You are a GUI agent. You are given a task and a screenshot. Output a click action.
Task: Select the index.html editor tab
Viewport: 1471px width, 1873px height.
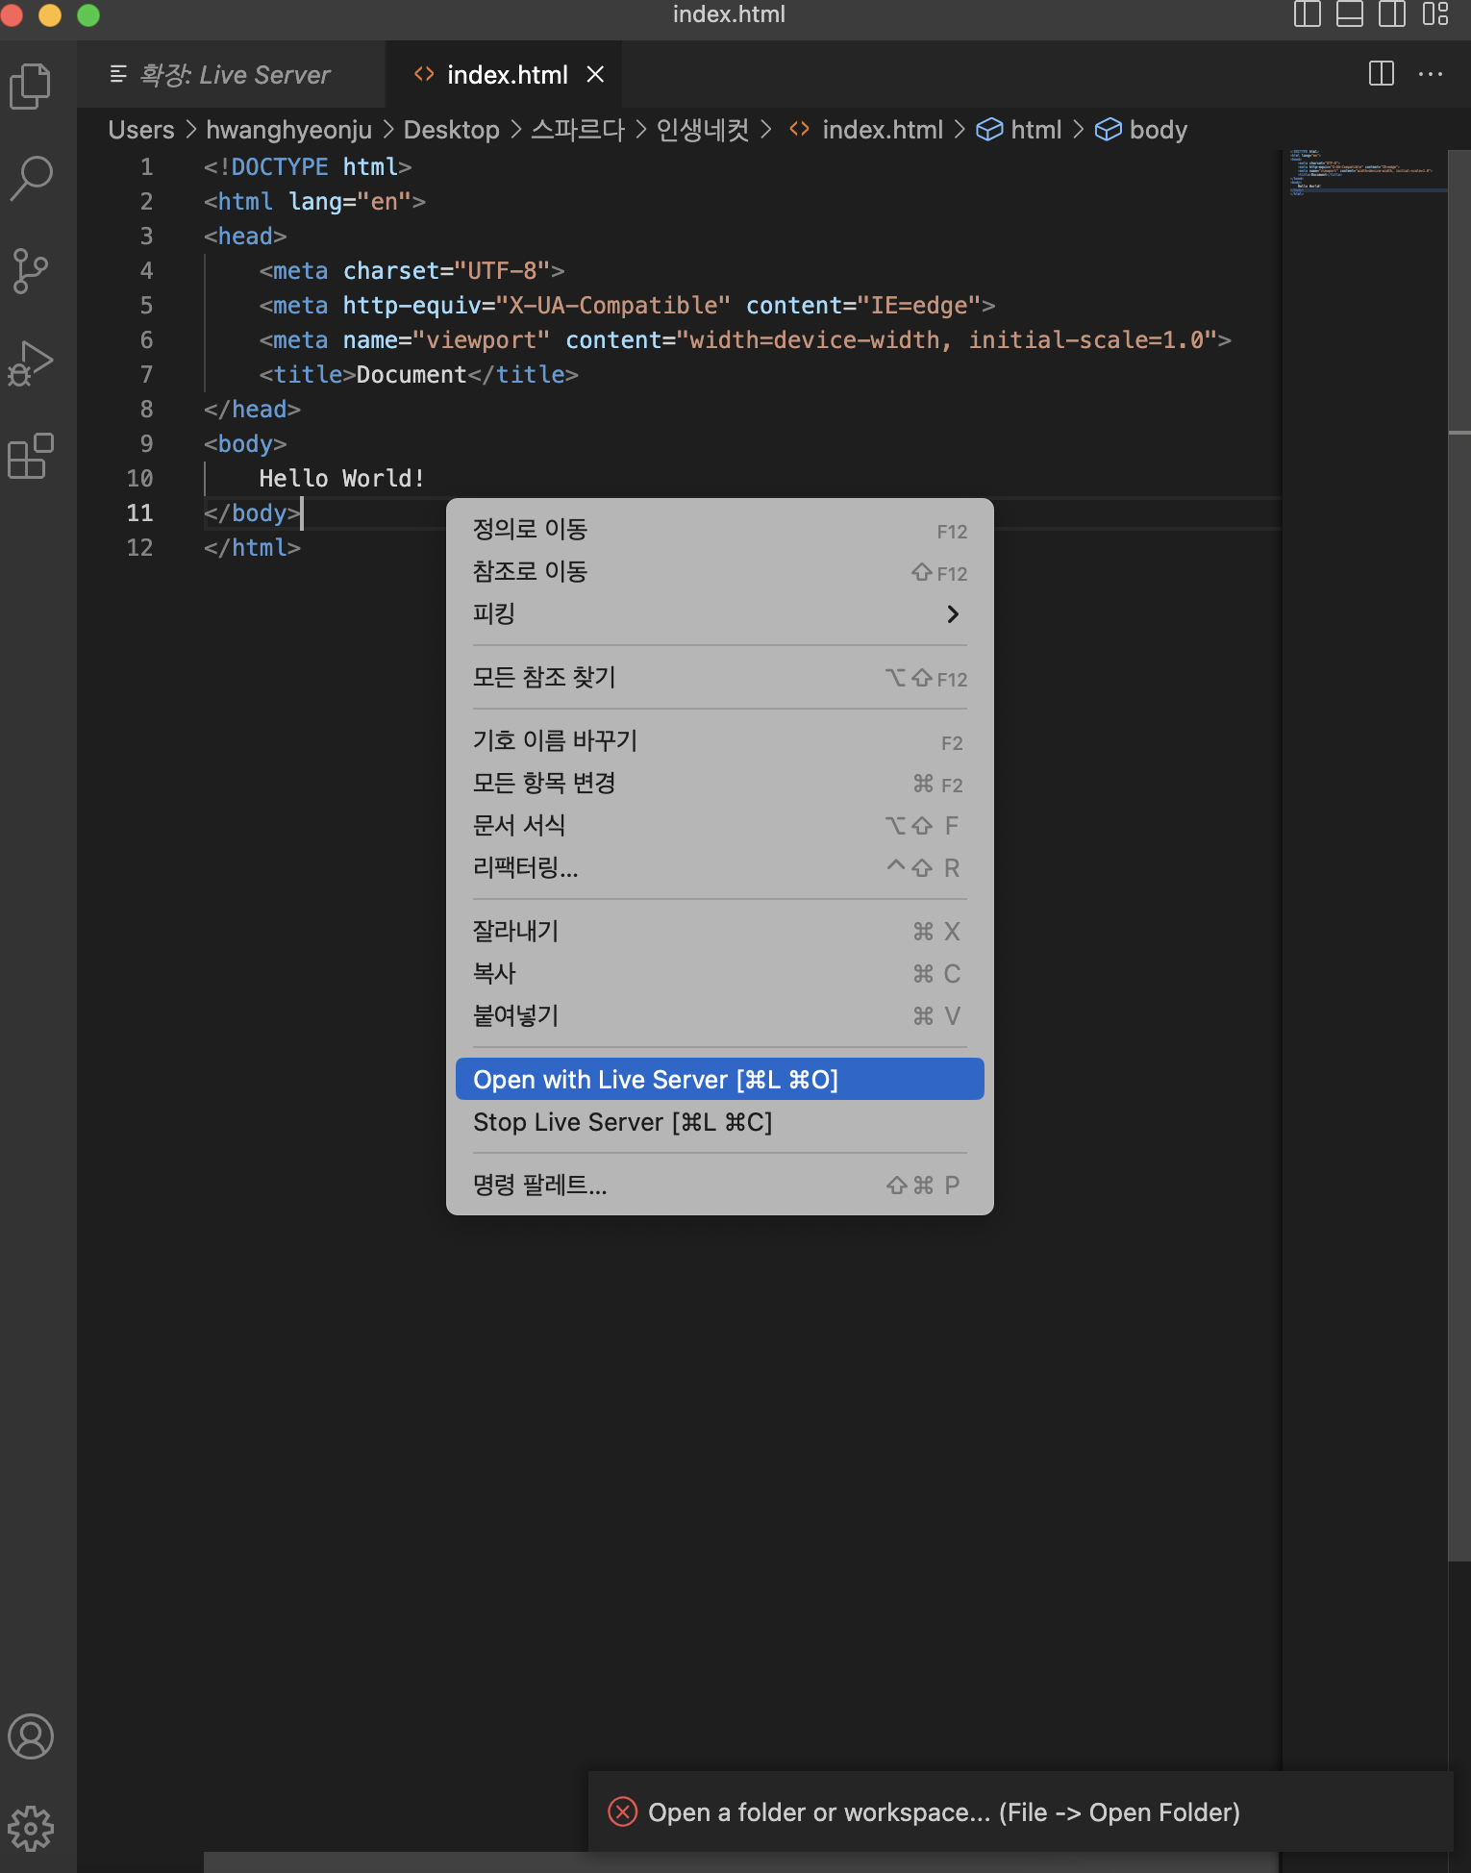pos(504,74)
